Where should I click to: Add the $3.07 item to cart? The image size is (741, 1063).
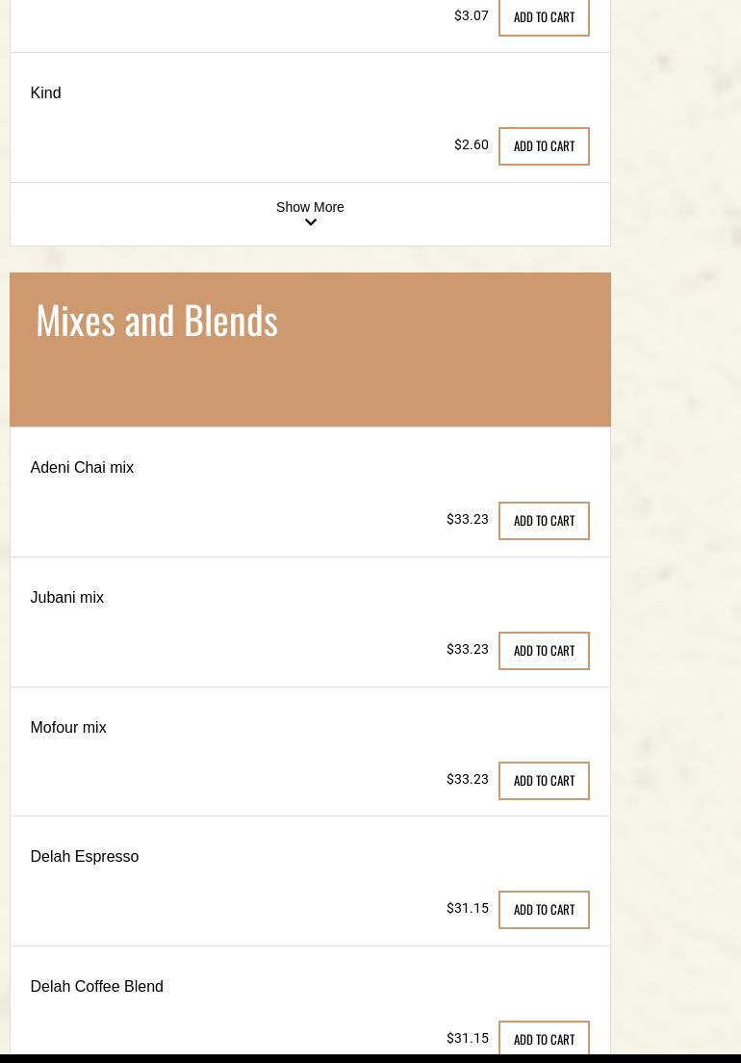point(544,17)
